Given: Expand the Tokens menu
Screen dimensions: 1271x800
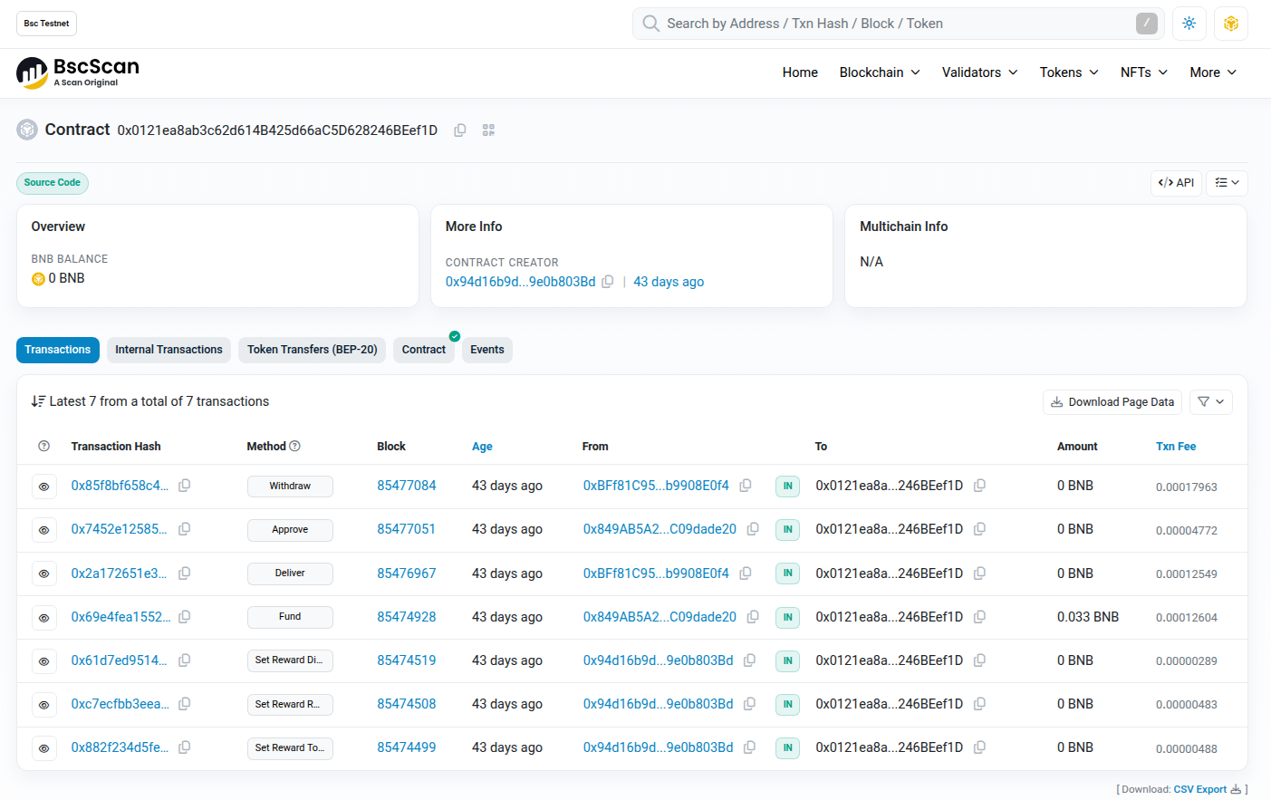Looking at the screenshot, I should pos(1069,72).
